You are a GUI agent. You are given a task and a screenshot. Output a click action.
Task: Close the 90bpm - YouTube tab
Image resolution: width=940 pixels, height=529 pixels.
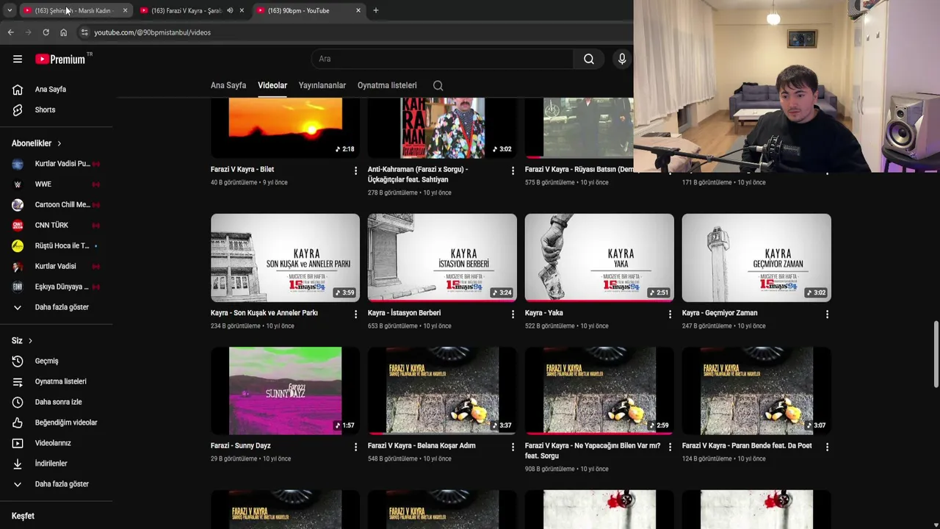click(x=358, y=10)
